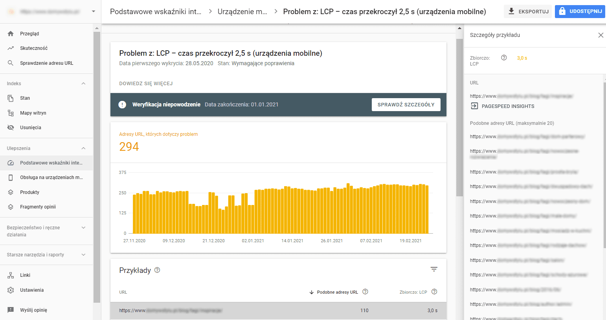This screenshot has height=320, width=606.
Task: Go to Podstawowe wskaźniki breadcrumb
Action: pos(156,12)
